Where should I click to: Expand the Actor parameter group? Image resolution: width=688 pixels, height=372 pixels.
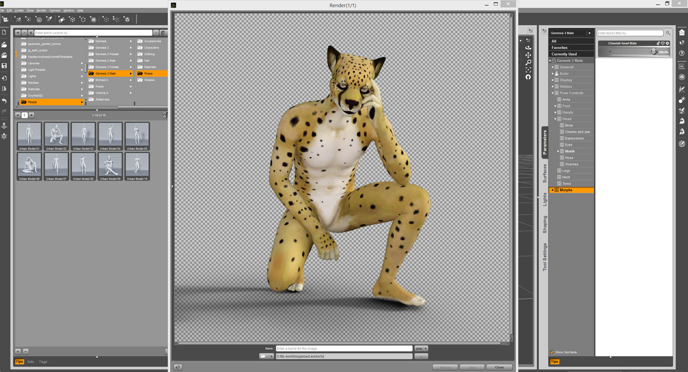point(553,73)
